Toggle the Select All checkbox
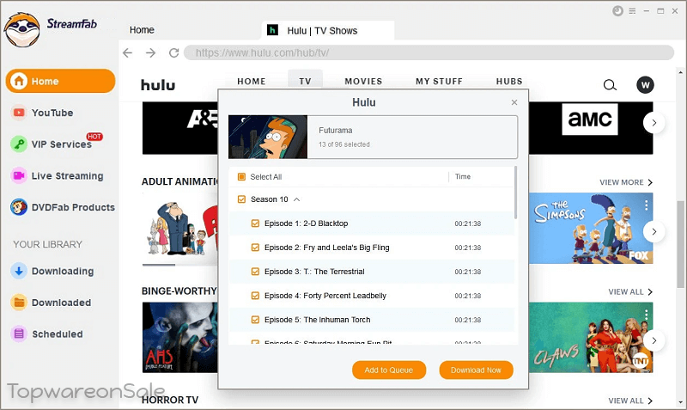The height and width of the screenshot is (410, 687). tap(241, 177)
